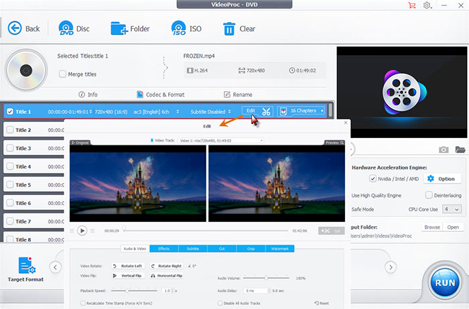The image size is (469, 309).
Task: Switch to the Subtitle tab
Action: click(x=193, y=249)
